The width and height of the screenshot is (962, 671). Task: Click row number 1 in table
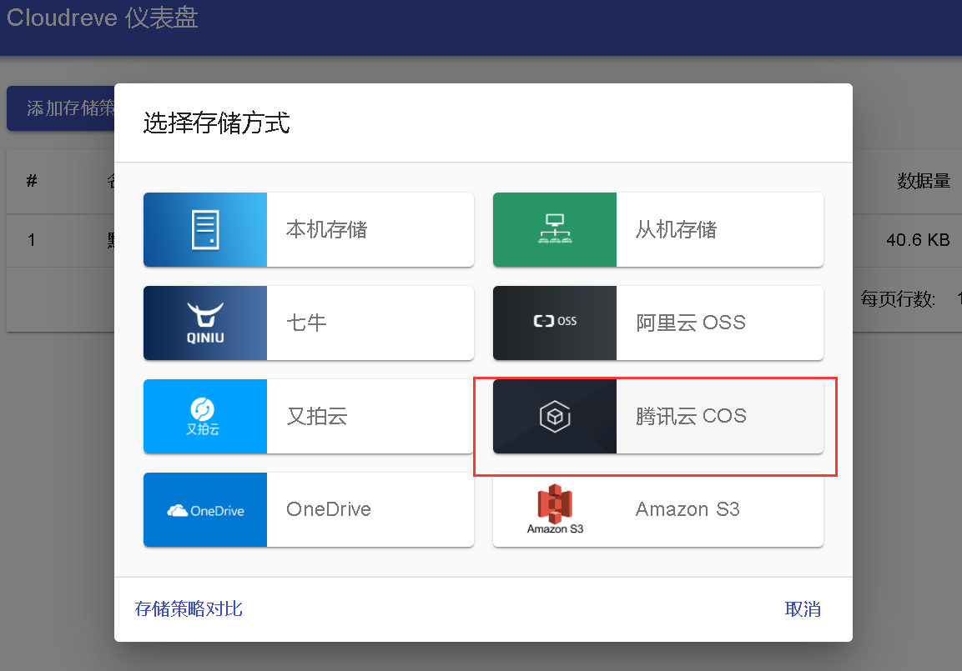coord(32,239)
